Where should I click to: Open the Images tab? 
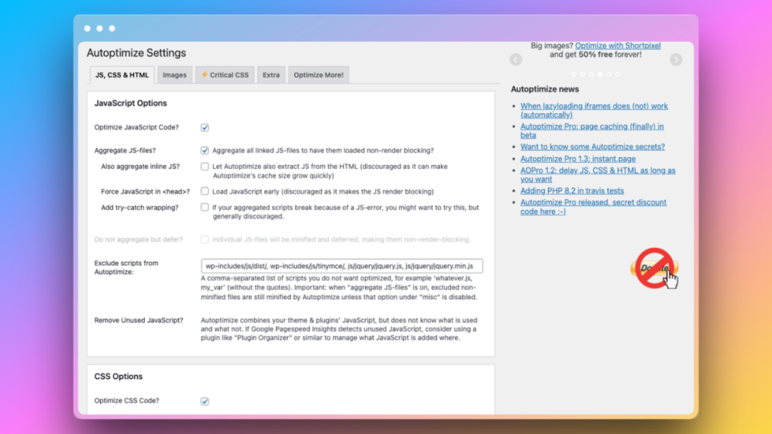coord(174,75)
